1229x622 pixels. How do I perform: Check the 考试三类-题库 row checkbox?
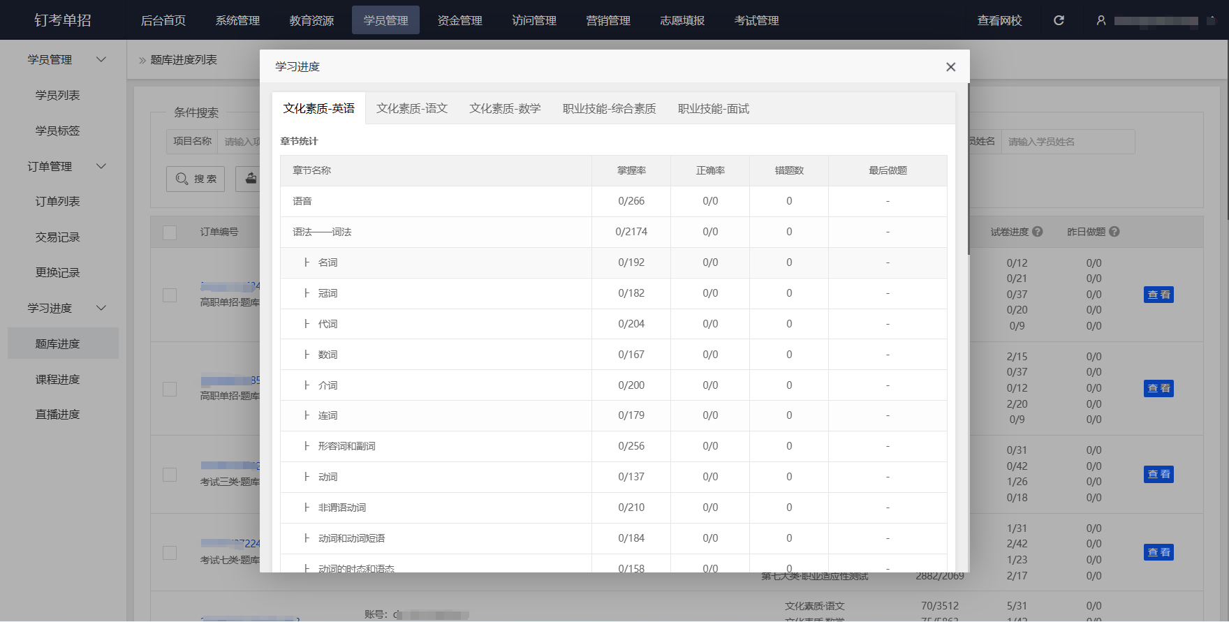[170, 475]
